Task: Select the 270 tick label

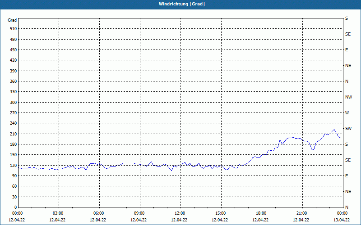Action: point(14,113)
